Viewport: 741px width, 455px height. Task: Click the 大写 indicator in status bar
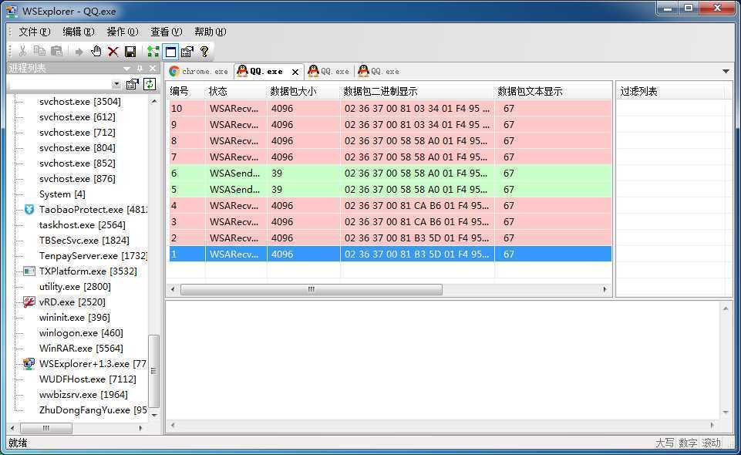[665, 443]
